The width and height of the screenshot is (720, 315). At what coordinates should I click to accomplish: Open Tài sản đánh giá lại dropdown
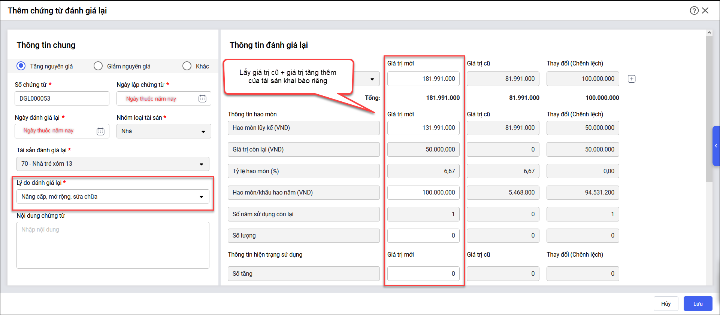tap(113, 164)
